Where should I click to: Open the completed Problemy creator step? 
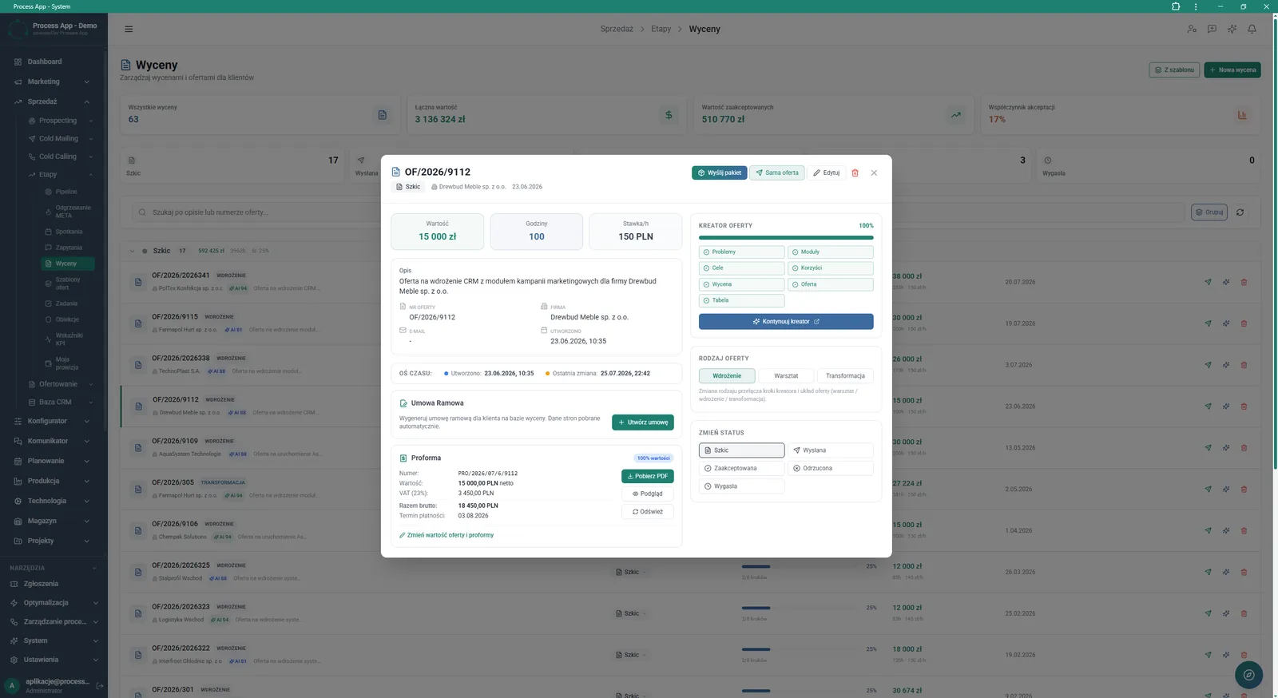tap(741, 252)
